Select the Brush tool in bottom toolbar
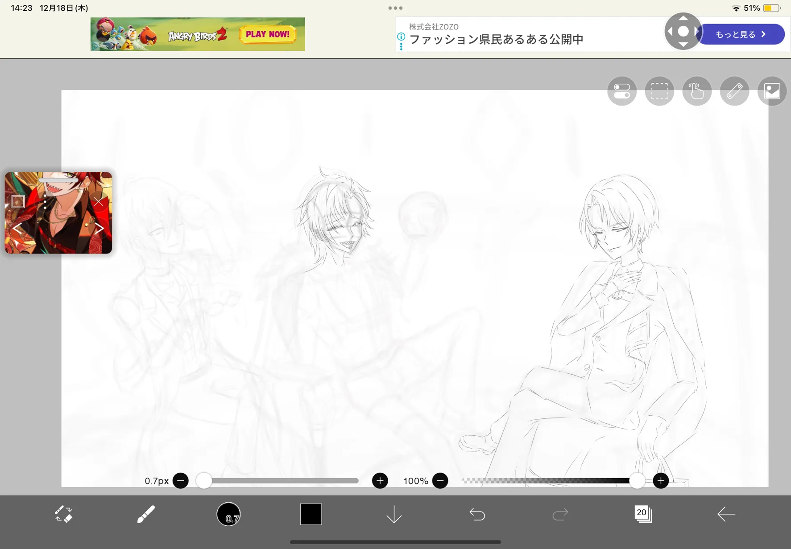 [x=146, y=514]
